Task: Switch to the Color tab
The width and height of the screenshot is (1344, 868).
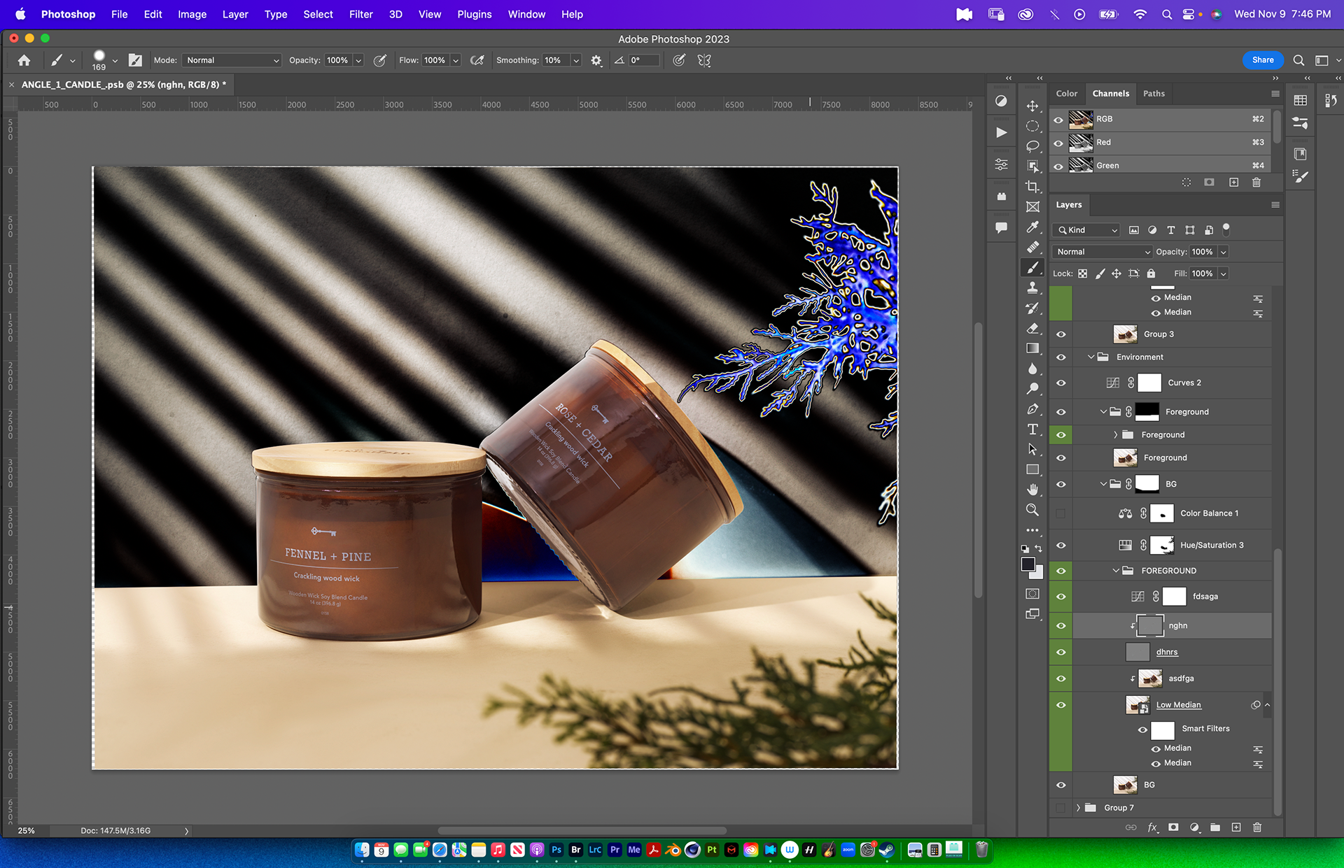Action: 1066,94
